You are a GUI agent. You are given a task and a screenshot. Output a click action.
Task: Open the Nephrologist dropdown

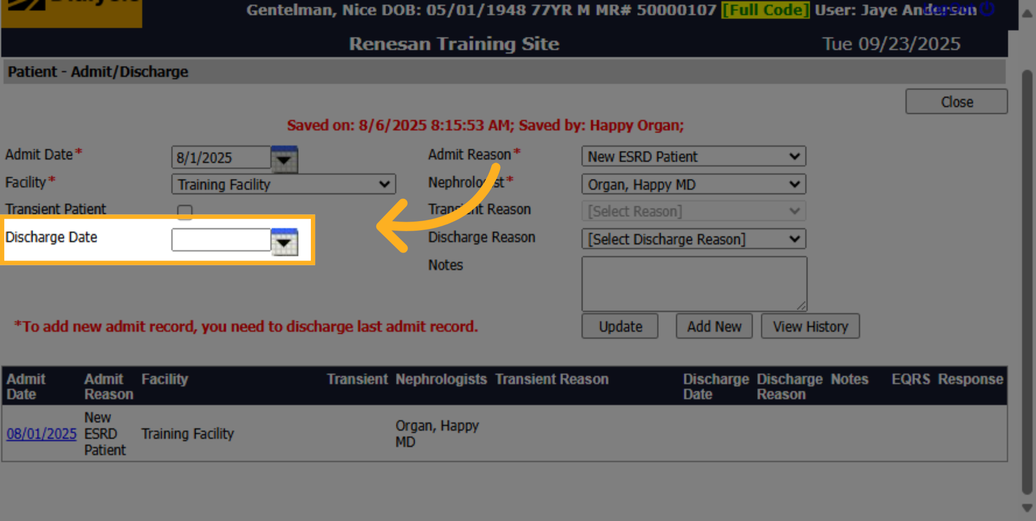click(693, 184)
